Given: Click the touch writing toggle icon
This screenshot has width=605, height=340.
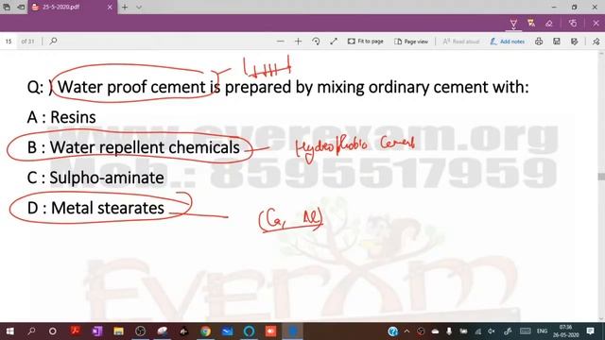Looking at the screenshot, I should click(x=573, y=24).
